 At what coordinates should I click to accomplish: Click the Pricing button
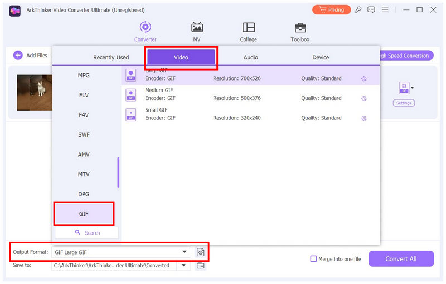click(x=331, y=10)
